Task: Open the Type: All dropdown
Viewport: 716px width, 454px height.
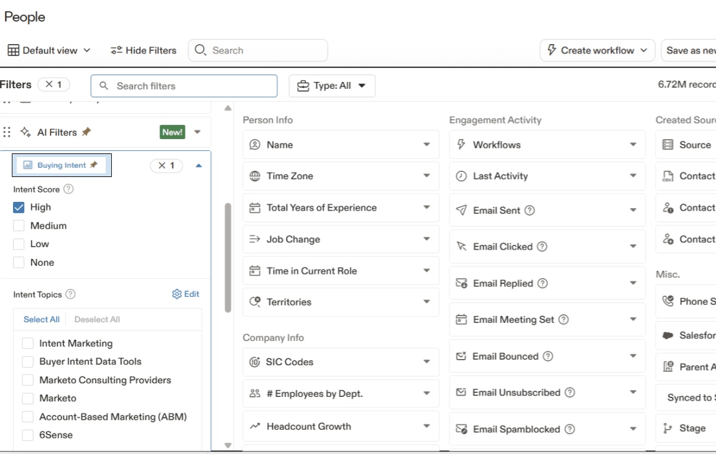Action: [x=332, y=86]
